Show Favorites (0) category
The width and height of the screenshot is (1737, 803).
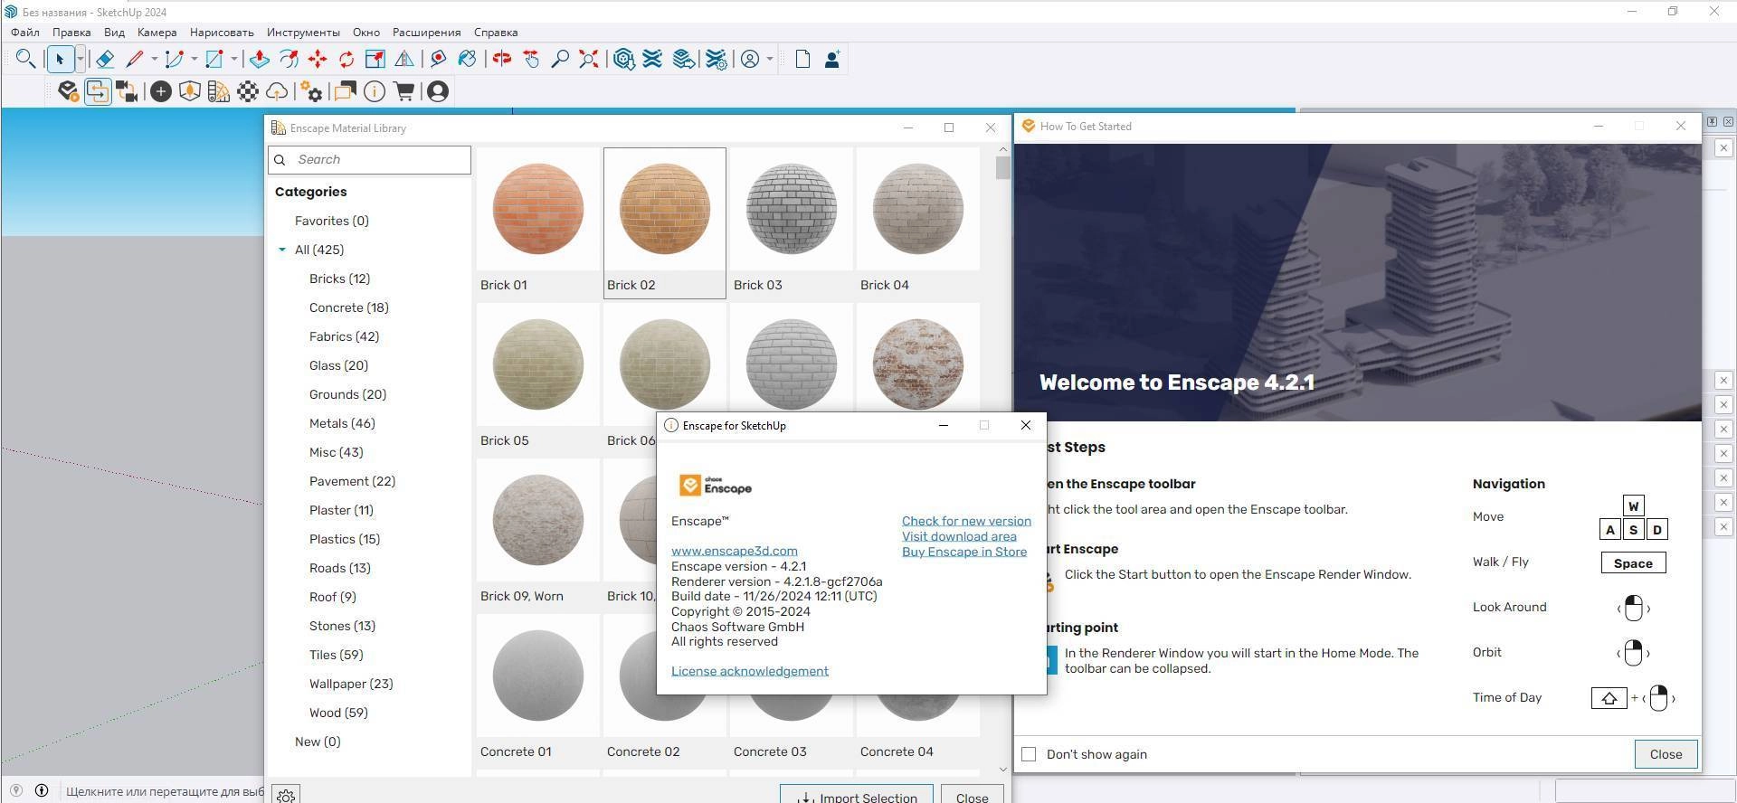pos(332,221)
